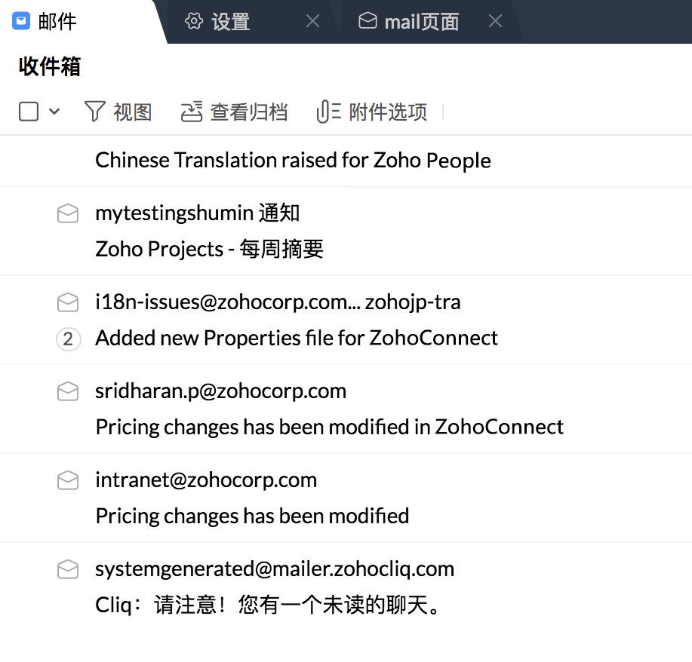Click envelope icon next to sridharan.p@zohocorp.com
Screen dimensions: 692x662
(68, 392)
